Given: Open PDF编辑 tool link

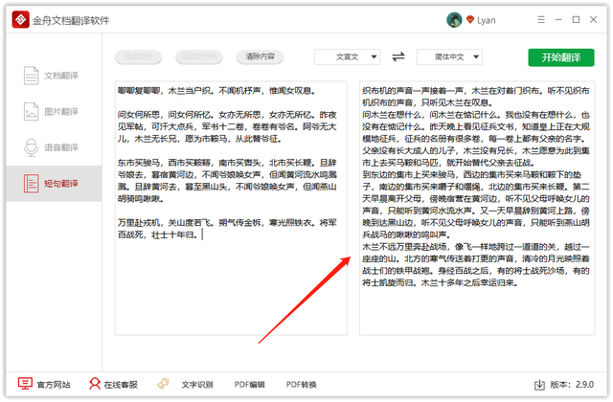Looking at the screenshot, I should 249,385.
